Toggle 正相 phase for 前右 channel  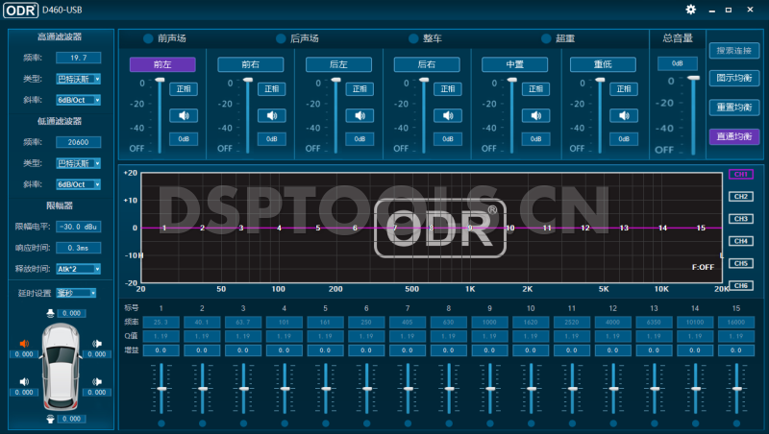click(272, 88)
